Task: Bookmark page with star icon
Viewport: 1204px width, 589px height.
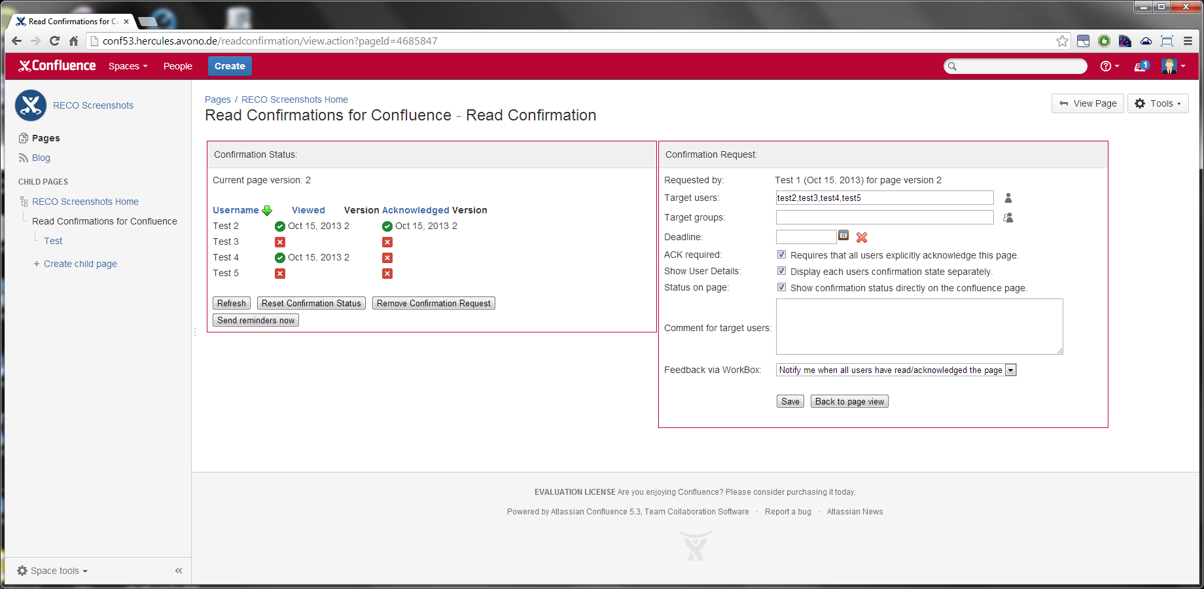Action: click(x=1062, y=41)
